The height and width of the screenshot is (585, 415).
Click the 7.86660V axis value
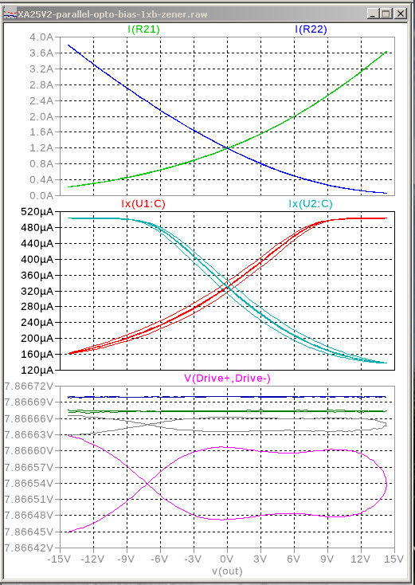tap(29, 450)
